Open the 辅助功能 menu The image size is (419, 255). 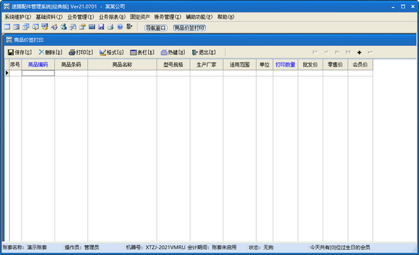[199, 17]
